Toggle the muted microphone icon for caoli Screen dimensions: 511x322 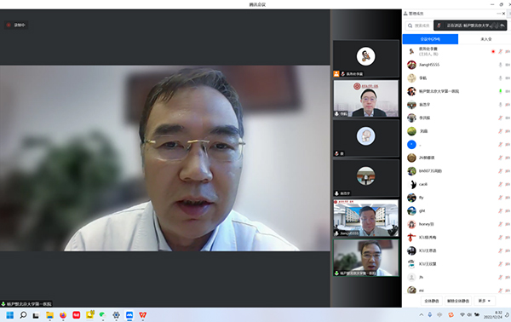(x=500, y=185)
